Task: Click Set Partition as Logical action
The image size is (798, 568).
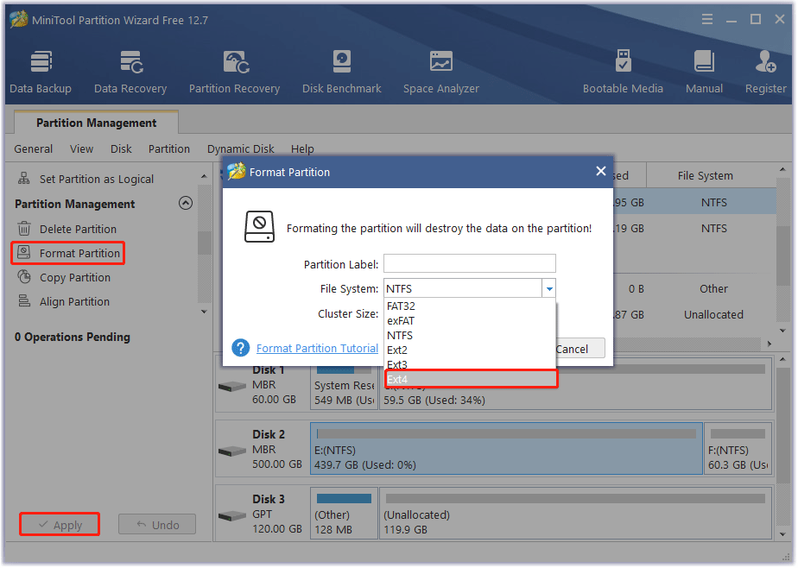Action: (x=97, y=179)
